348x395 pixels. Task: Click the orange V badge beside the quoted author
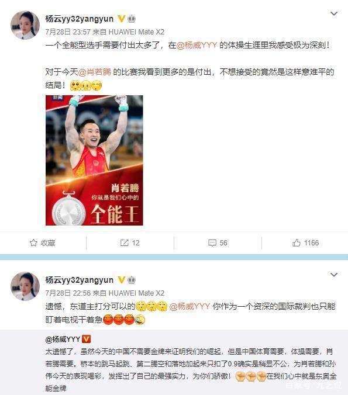click(86, 339)
